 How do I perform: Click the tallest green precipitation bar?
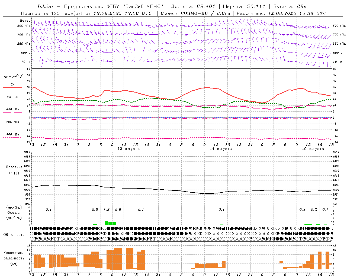[107, 223]
